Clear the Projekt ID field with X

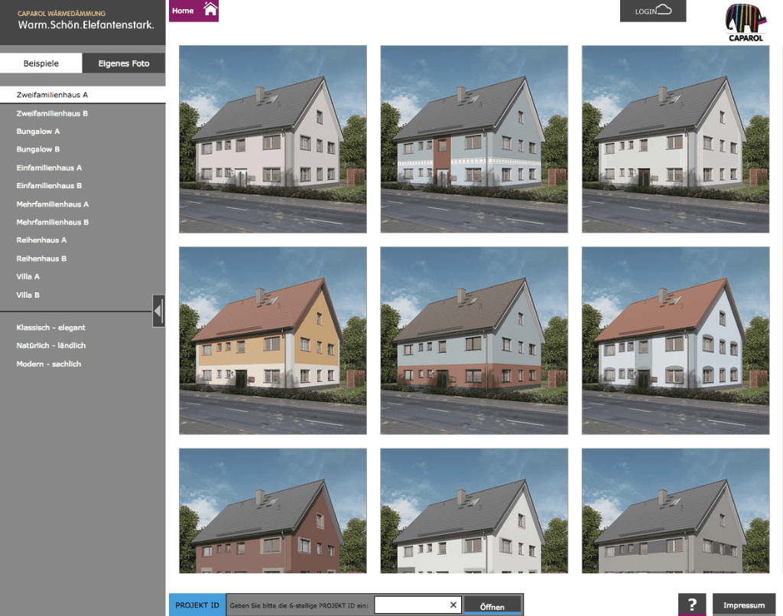[453, 605]
